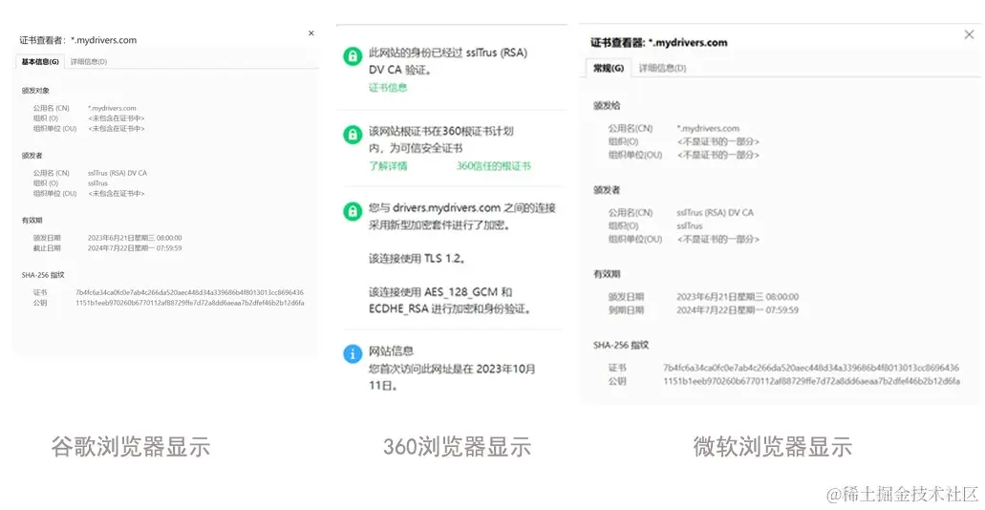Click the 网站信息 heading
The height and width of the screenshot is (510, 985).
[391, 351]
